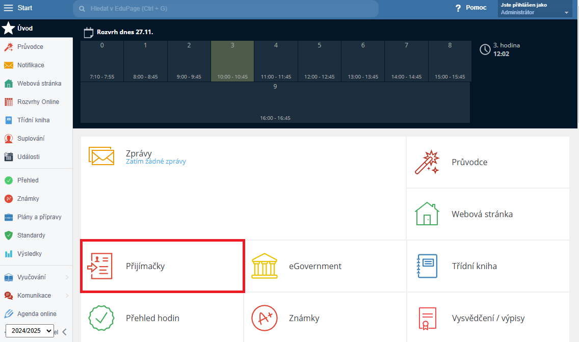Screen dimensions: 579x342
Task: Select lesson 5 slot 12:00 - 12:45
Action: [x=320, y=61]
